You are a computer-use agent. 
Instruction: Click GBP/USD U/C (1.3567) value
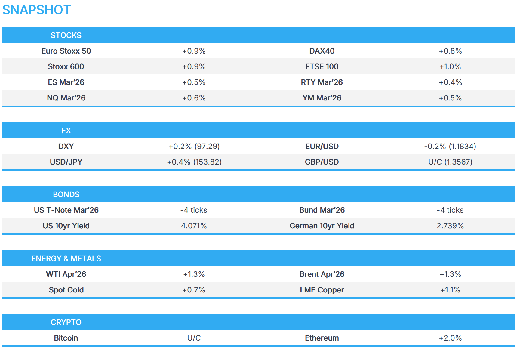pos(450,162)
